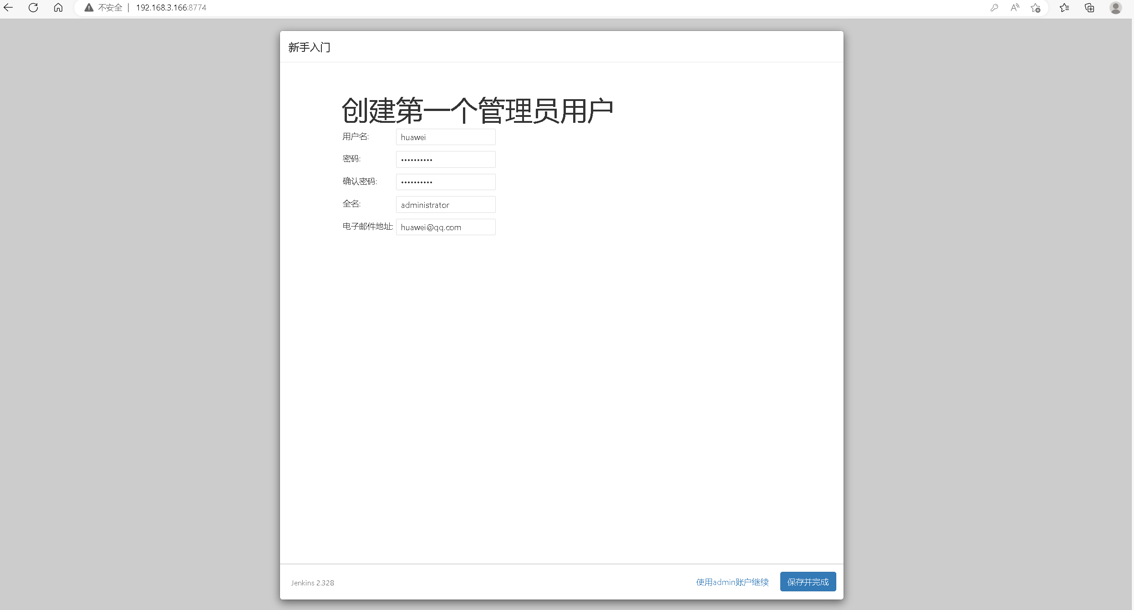The height and width of the screenshot is (610, 1134).
Task: Open browser home page icon
Action: (x=58, y=7)
